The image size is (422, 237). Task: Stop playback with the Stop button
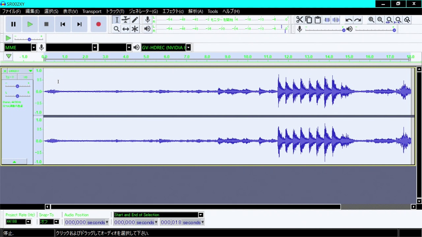[x=46, y=24]
